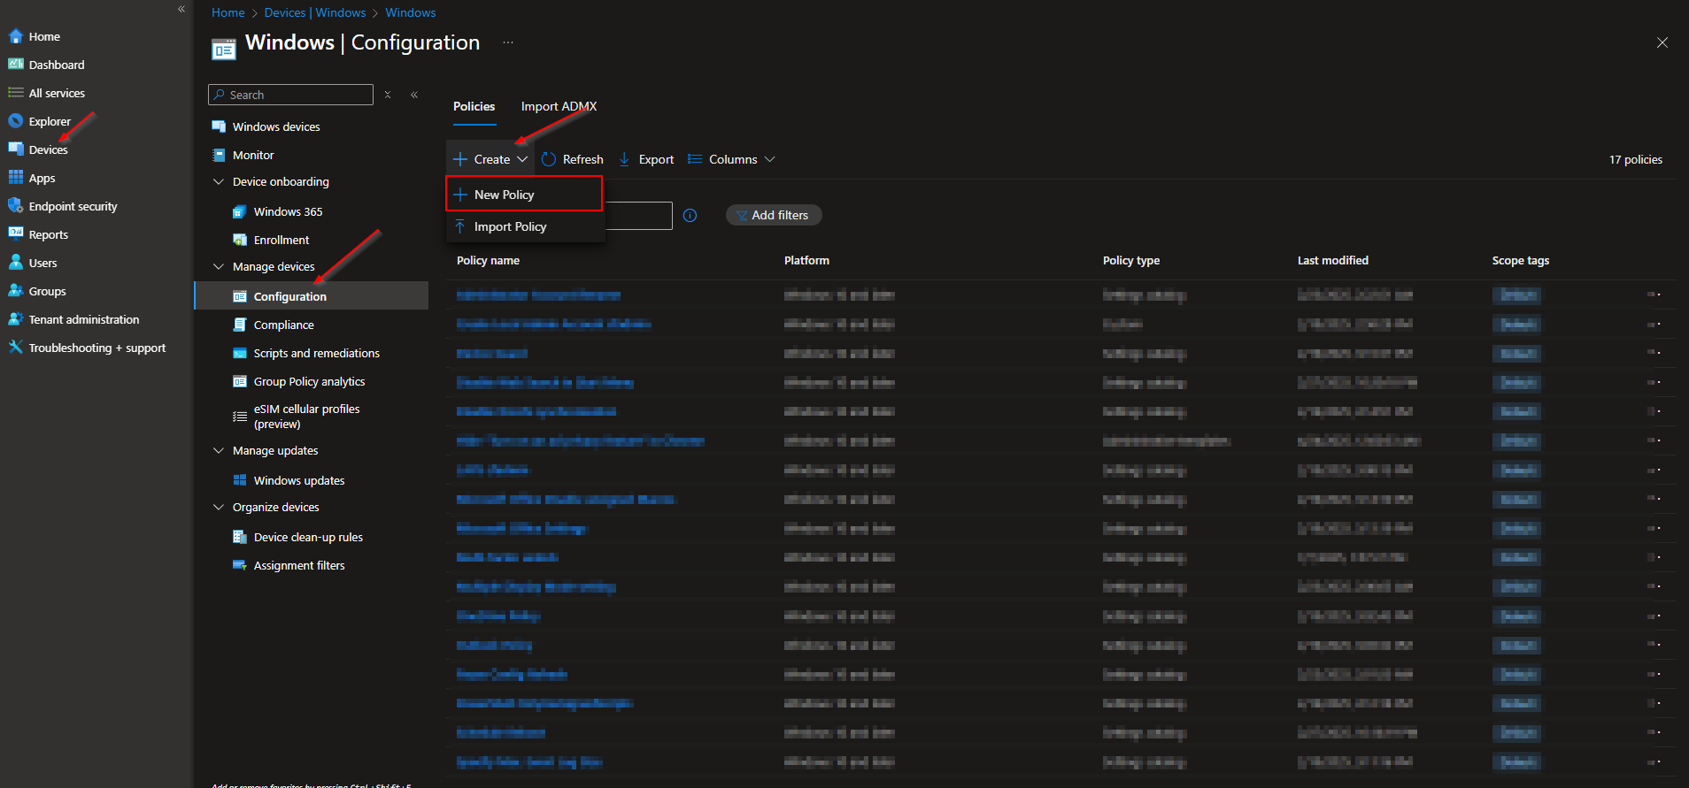Viewport: 1689px width, 788px height.
Task: Collapse the Device onboarding section
Action: [219, 182]
